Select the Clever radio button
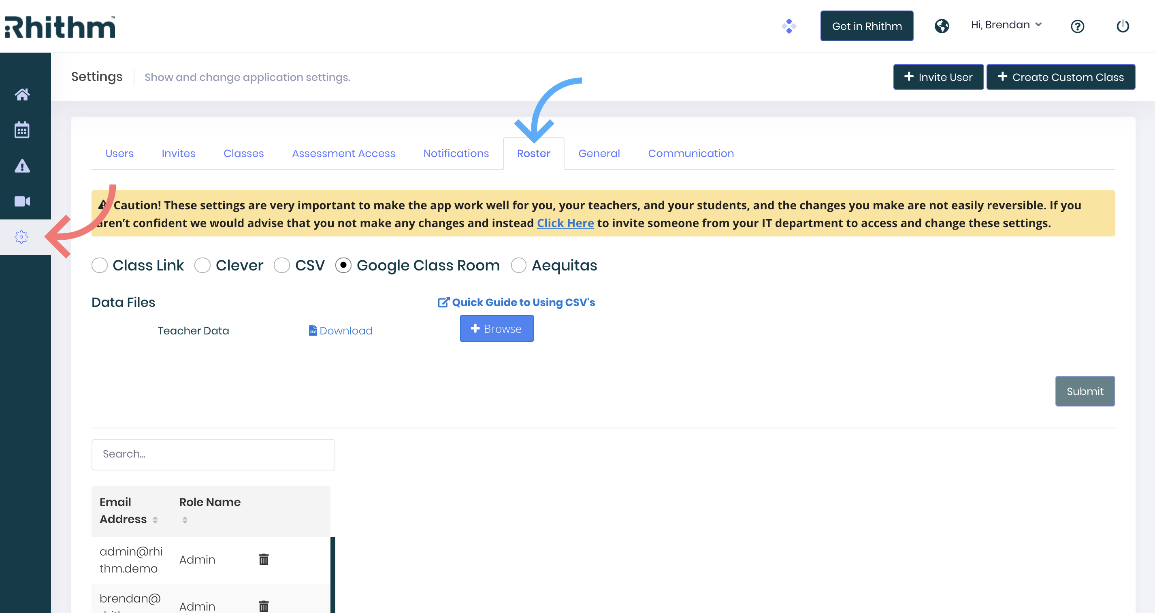 coord(203,265)
